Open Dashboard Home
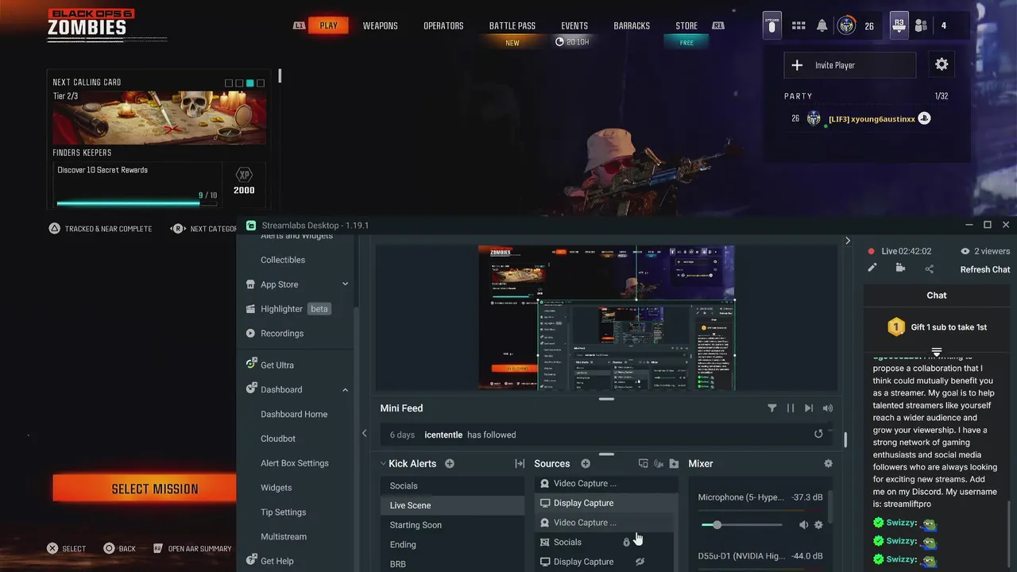This screenshot has width=1017, height=572. coord(294,414)
